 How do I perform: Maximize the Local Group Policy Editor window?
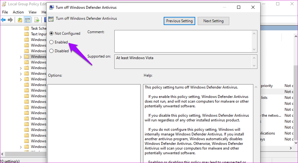click(278, 4)
